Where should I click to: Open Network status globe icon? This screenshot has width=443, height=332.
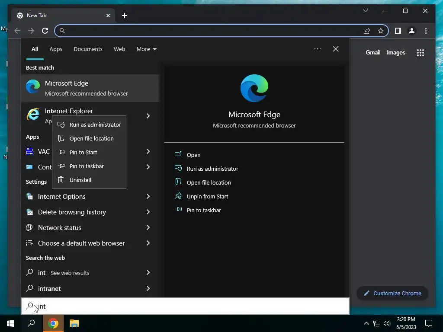(x=29, y=227)
